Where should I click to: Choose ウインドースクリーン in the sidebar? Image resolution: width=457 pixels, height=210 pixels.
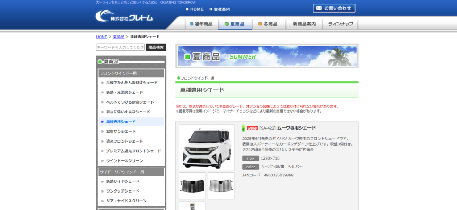pos(125,160)
